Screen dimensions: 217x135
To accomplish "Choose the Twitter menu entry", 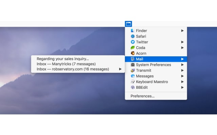I will (x=156, y=42).
